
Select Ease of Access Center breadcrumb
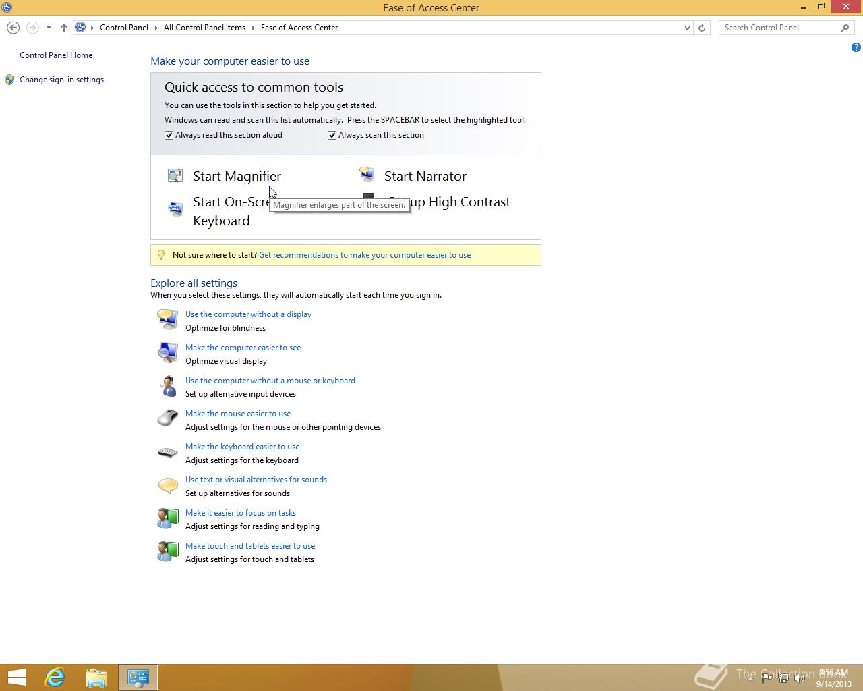click(x=299, y=28)
